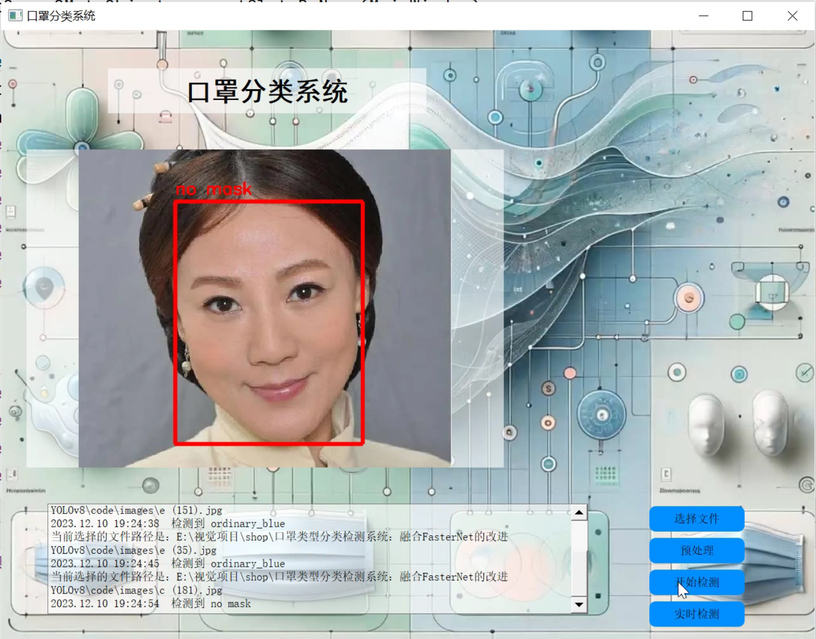Screen dimensions: 816x639
Task: Click the large 口罩分类系统 heading label
Action: point(267,91)
